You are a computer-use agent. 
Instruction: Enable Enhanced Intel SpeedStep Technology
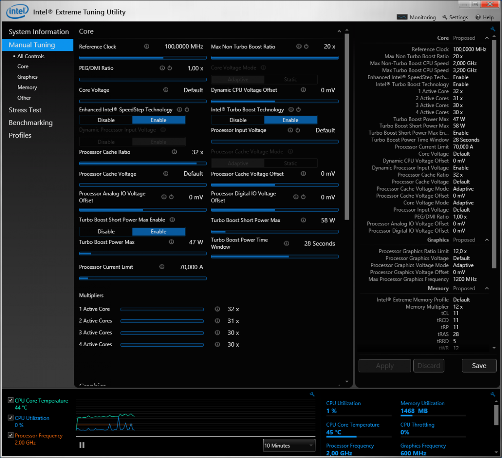[x=158, y=120]
